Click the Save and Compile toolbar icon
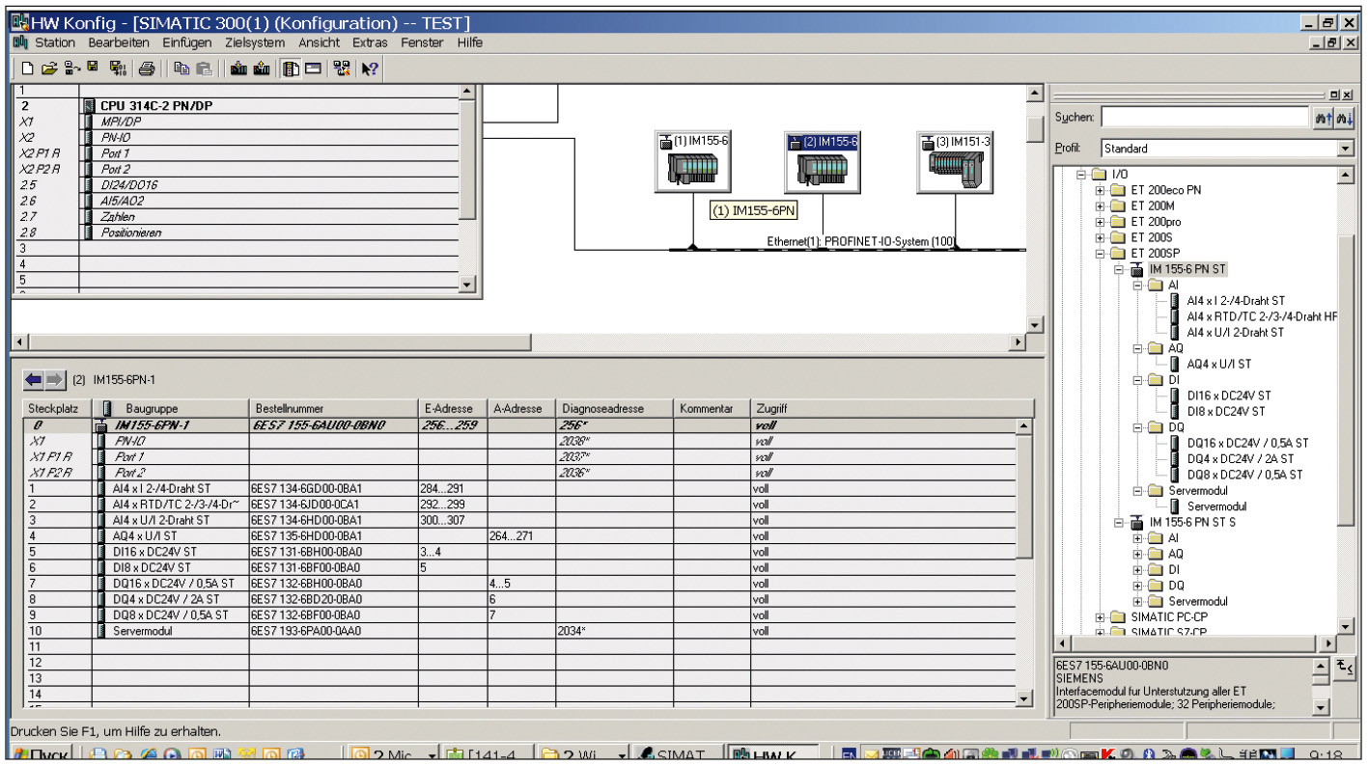The width and height of the screenshot is (1368, 765). (118, 68)
